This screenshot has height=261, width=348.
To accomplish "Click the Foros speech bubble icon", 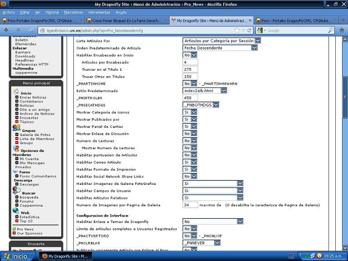I will pos(15,172).
